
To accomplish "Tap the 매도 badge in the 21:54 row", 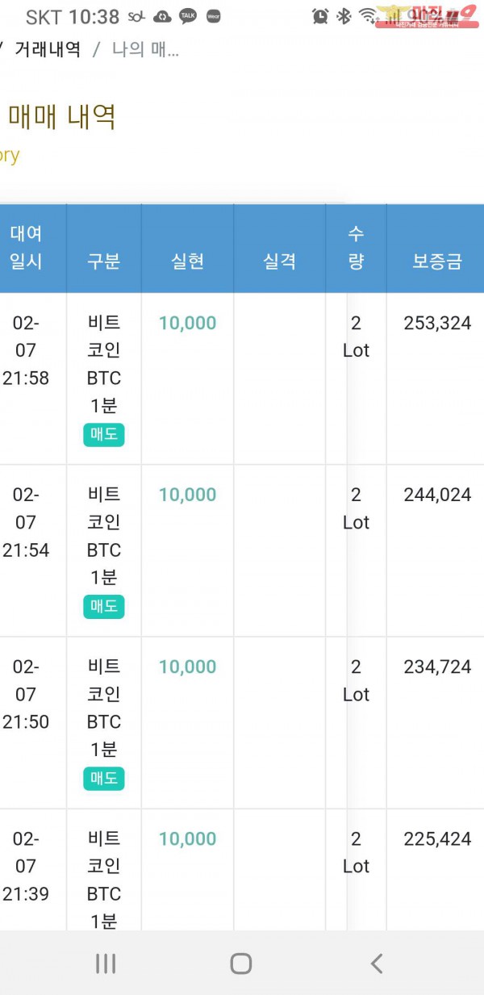I will point(103,606).
